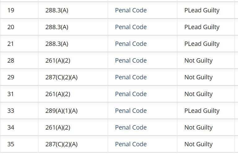Image resolution: width=238 pixels, height=159 pixels.
Task: Select the count number 34 cell
Action: click(11, 127)
